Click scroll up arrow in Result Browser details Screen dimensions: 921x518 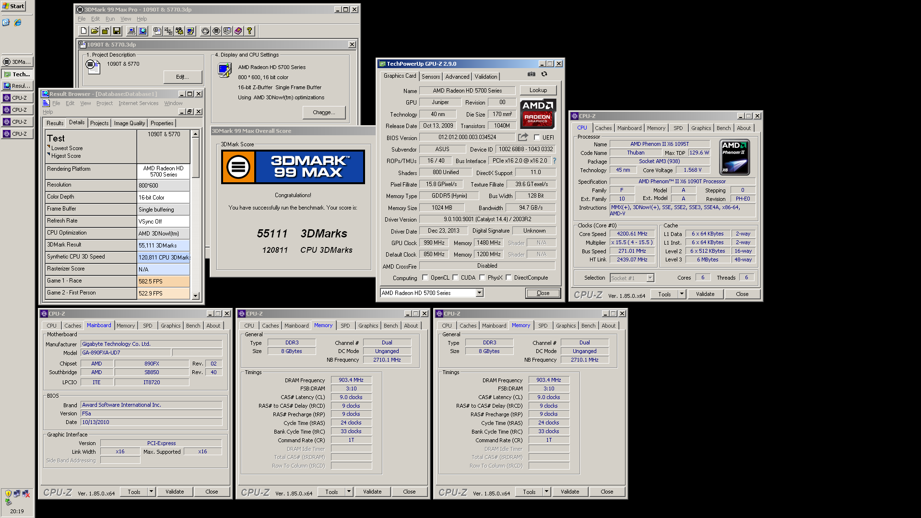tap(196, 134)
